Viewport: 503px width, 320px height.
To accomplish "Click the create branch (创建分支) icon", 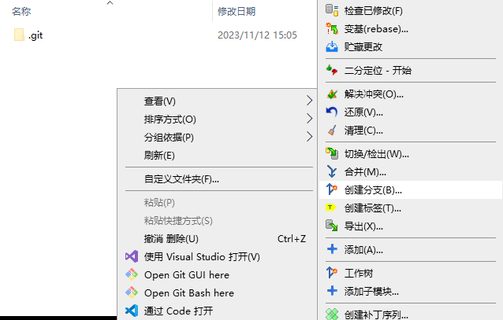I will 332,189.
